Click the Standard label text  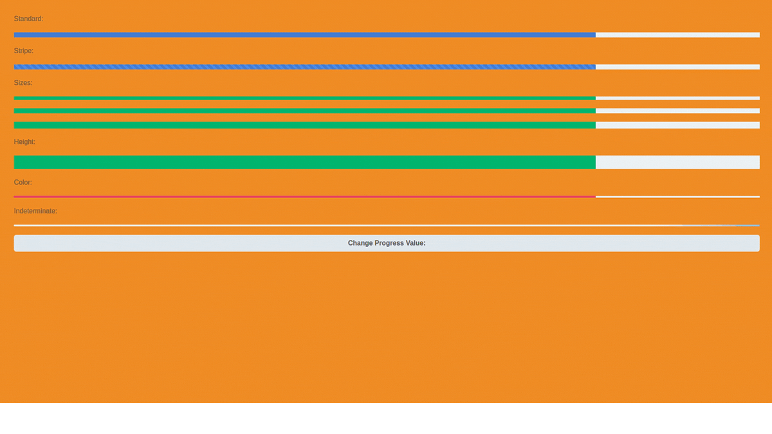[28, 19]
